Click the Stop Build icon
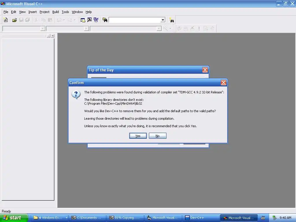The height and width of the screenshot is (222, 296). [192, 29]
